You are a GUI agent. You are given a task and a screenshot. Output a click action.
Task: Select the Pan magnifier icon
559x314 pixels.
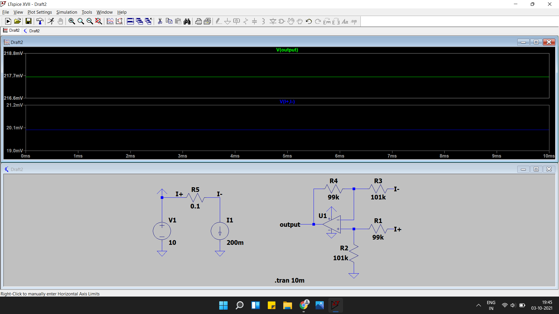(81, 21)
